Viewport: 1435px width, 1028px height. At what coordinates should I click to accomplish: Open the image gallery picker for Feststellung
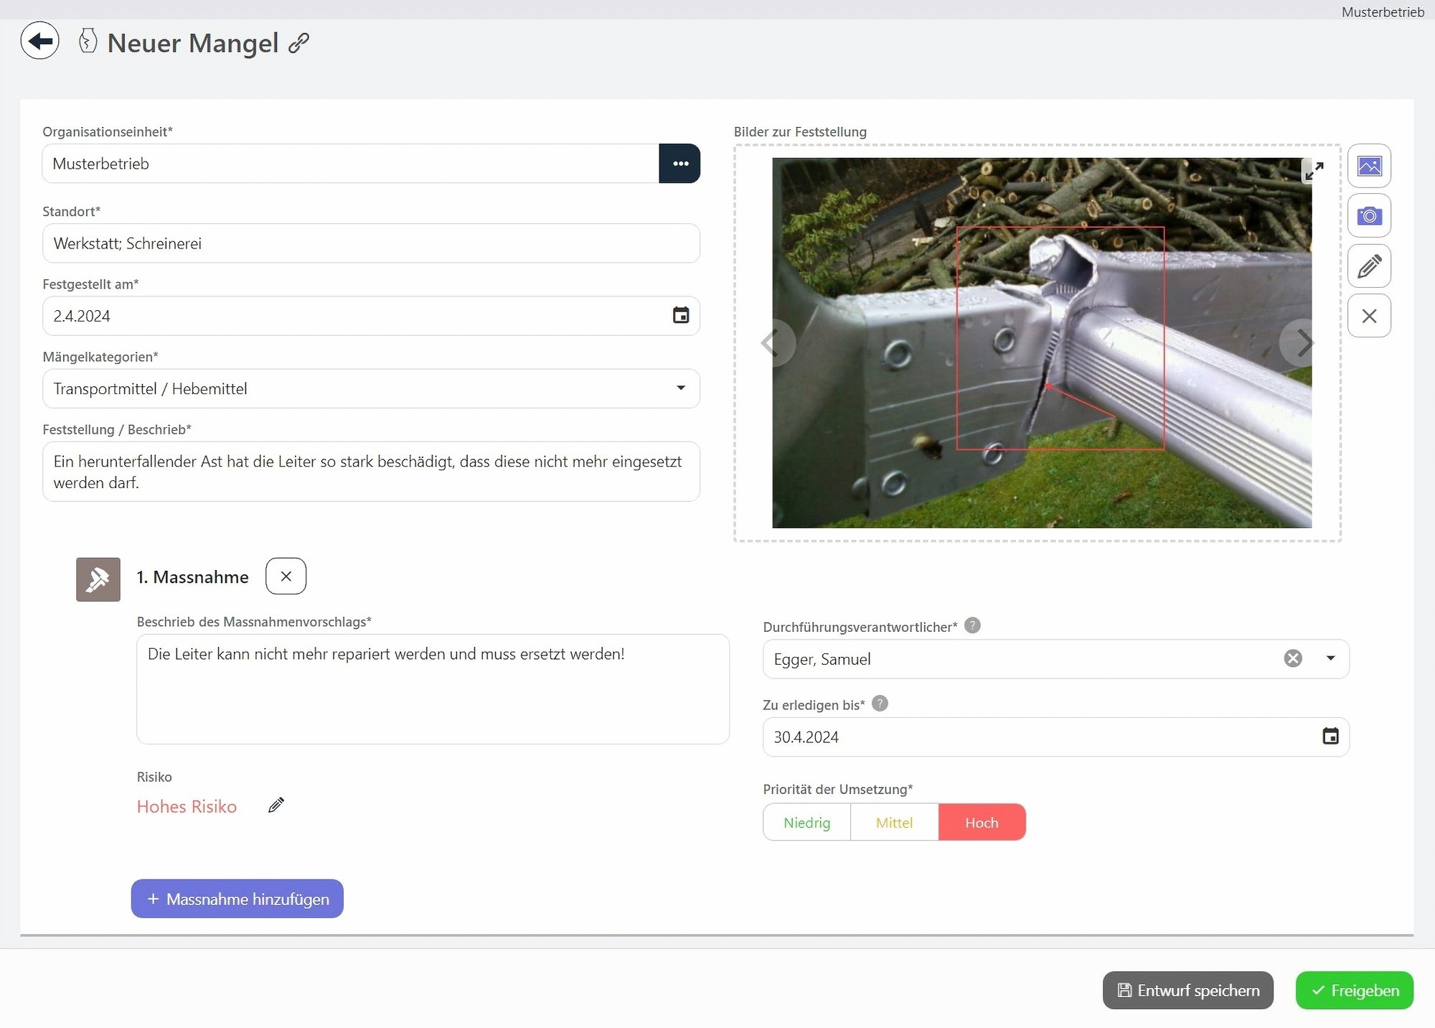tap(1369, 165)
